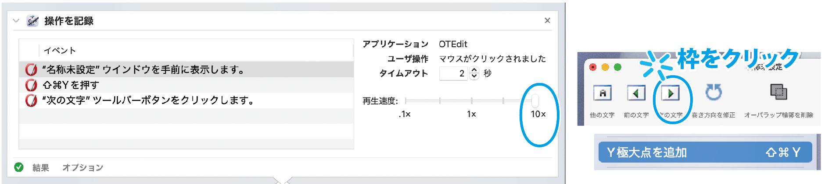The height and width of the screenshot is (184, 825).
Task: Click the 巻き方向を修正 rotate icon
Action: pyautogui.click(x=713, y=93)
